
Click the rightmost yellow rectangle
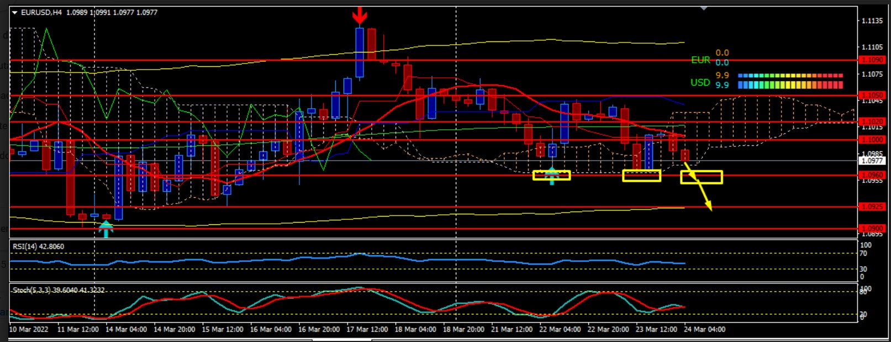point(702,177)
